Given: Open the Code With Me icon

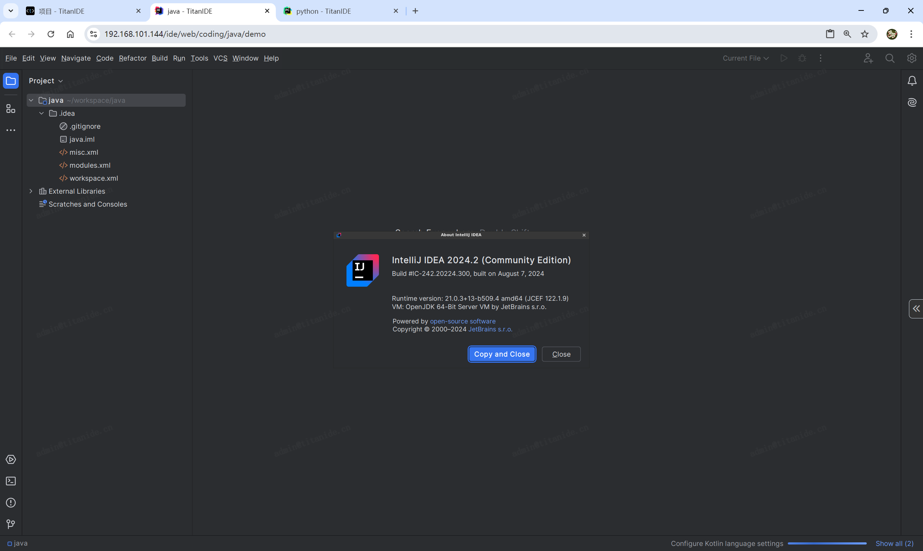Looking at the screenshot, I should click(x=868, y=58).
